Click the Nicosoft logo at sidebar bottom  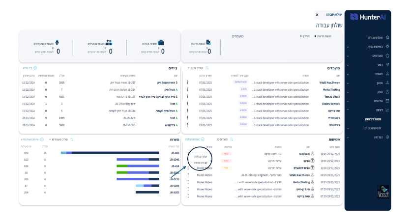[383, 192]
